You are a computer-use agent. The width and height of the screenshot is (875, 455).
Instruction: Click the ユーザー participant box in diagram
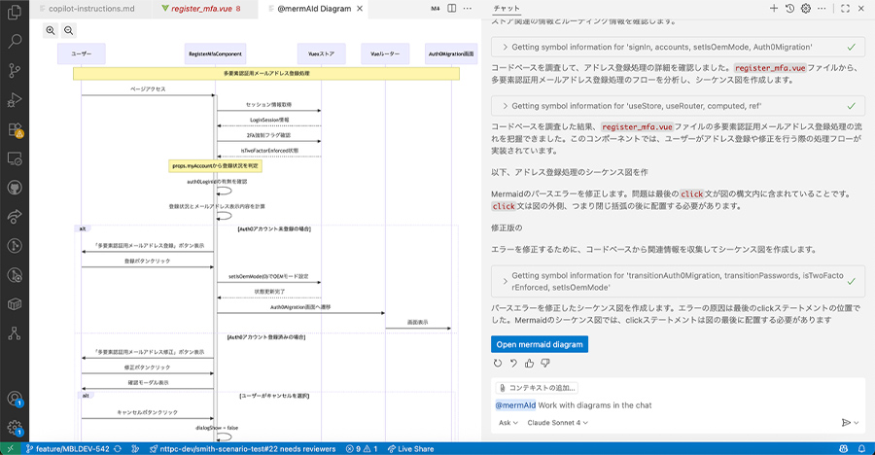click(82, 53)
